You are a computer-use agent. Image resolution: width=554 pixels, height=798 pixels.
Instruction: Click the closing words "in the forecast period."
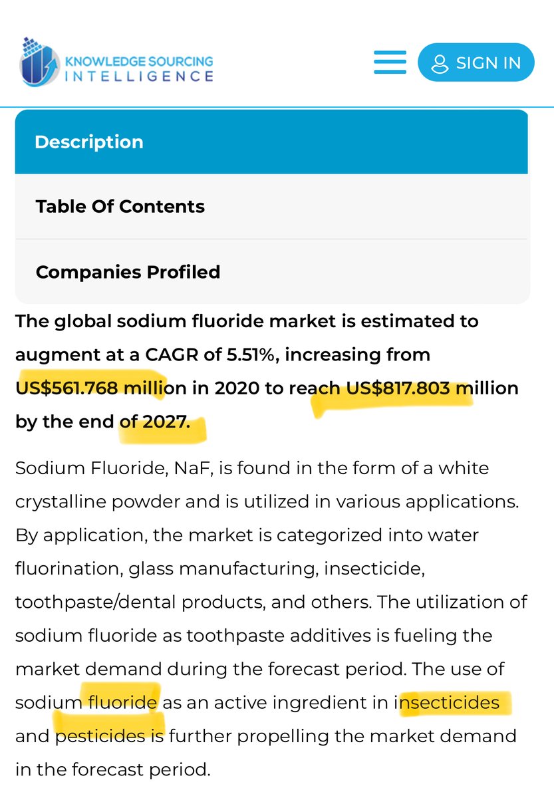tap(112, 770)
